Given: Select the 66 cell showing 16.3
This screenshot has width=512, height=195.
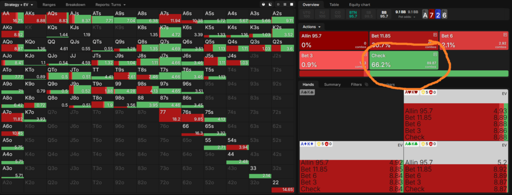Looking at the screenshot, I should pyautogui.click(x=192, y=129).
